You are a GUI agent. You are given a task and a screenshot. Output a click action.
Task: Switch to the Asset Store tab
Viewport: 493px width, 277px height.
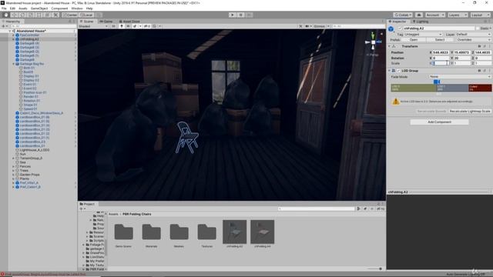129,22
